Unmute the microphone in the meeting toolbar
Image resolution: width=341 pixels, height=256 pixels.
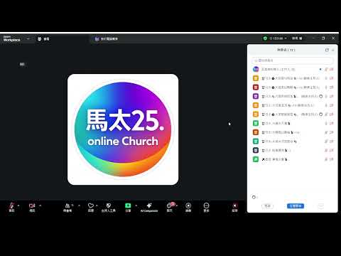pyautogui.click(x=11, y=207)
